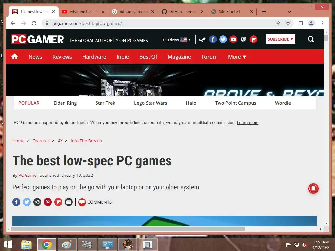
Task: Share article on Flipboard below the headline
Action: [58, 202]
